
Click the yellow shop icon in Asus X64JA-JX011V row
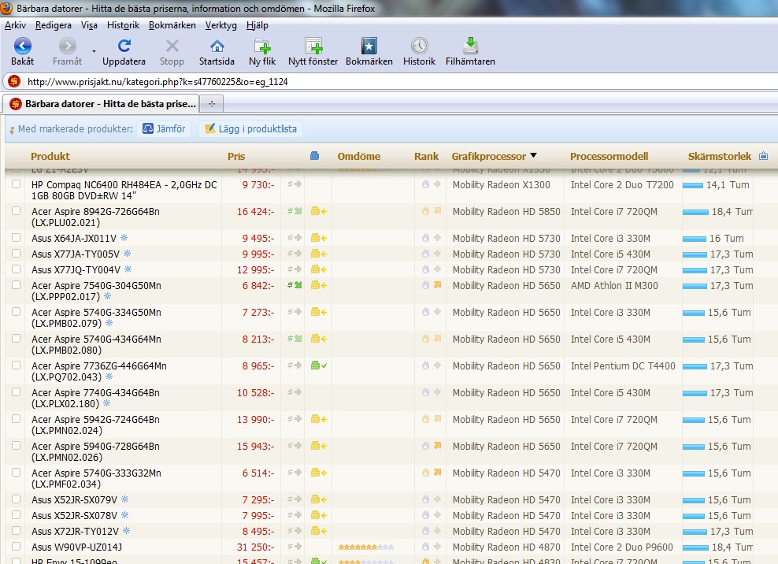[319, 238]
